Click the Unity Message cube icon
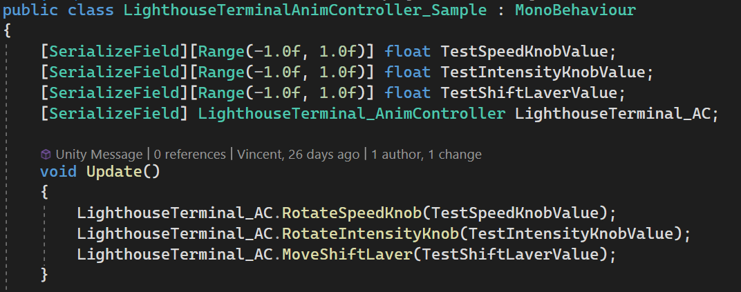 click(x=46, y=154)
